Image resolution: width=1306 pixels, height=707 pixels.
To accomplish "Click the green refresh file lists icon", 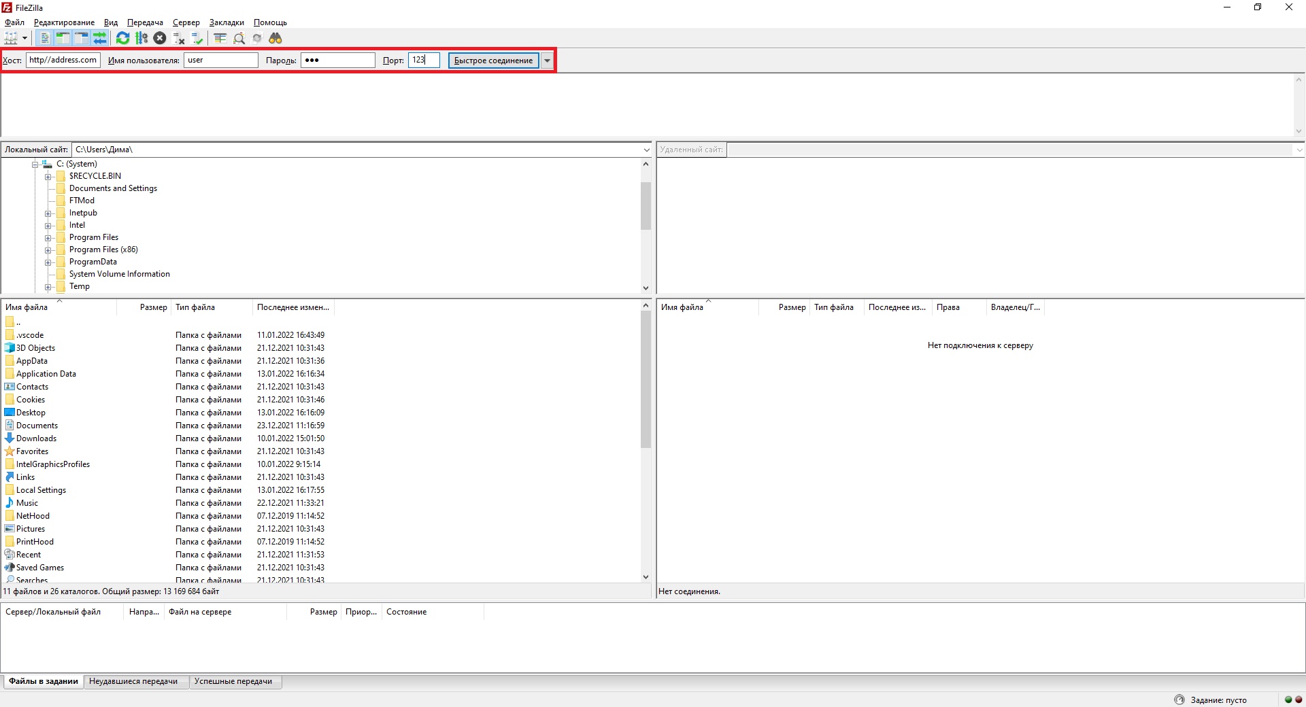I will click(x=122, y=38).
